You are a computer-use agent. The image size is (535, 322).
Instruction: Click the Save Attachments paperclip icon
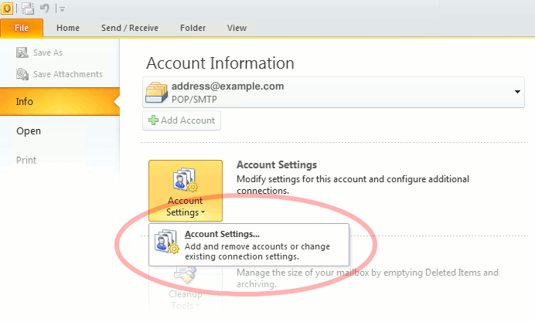tap(22, 74)
